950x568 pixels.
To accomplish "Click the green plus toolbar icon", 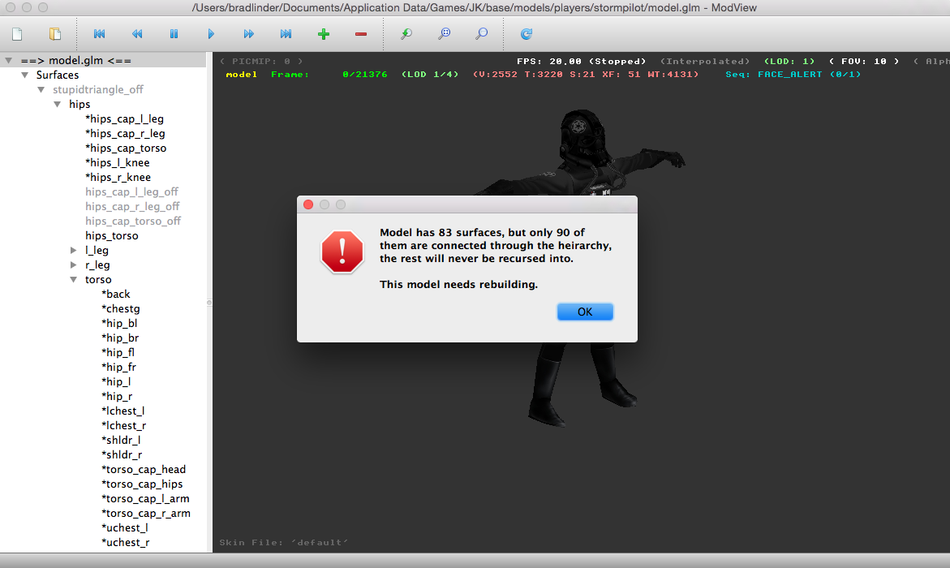I will click(x=324, y=34).
